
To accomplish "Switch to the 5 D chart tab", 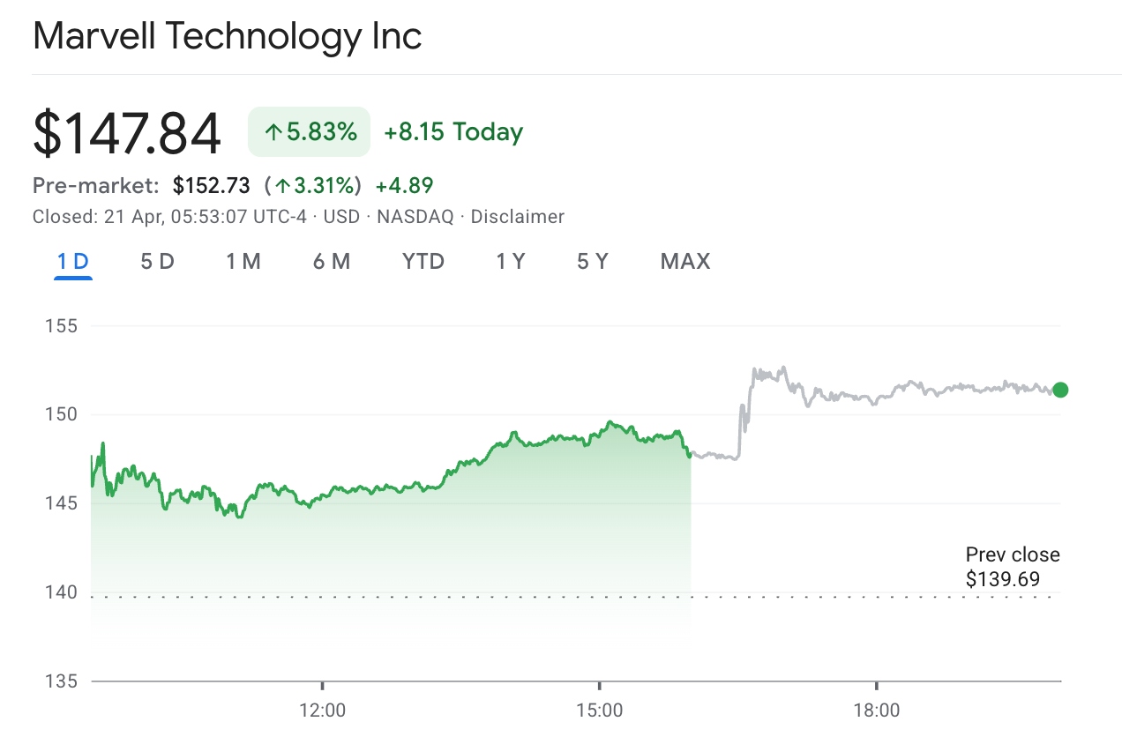I will pyautogui.click(x=158, y=262).
